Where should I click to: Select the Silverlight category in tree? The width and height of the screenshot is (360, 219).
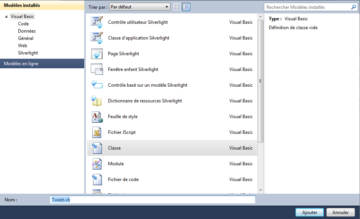tap(28, 53)
